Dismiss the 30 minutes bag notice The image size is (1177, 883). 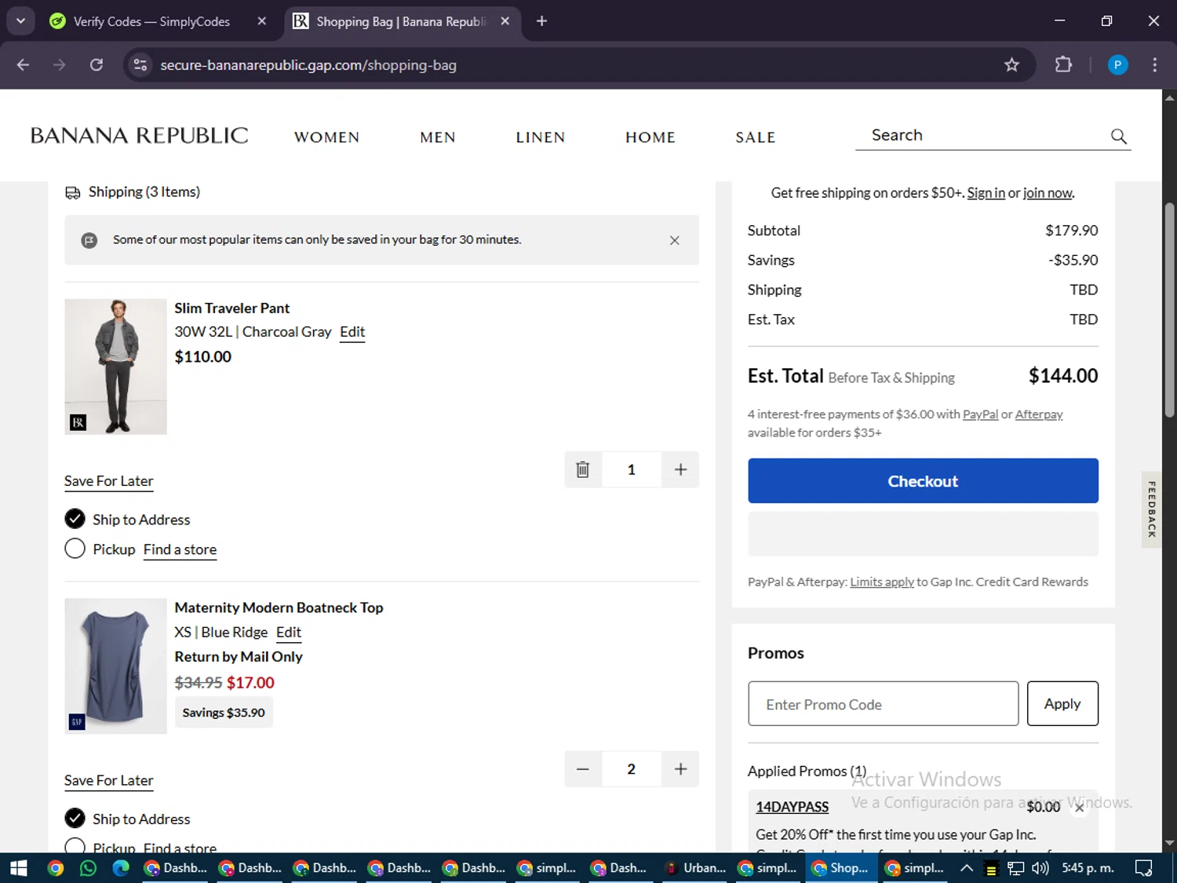pos(674,240)
